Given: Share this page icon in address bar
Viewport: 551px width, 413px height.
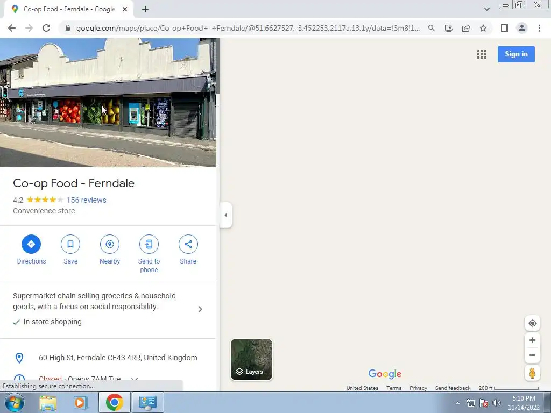Looking at the screenshot, I should pos(466,28).
